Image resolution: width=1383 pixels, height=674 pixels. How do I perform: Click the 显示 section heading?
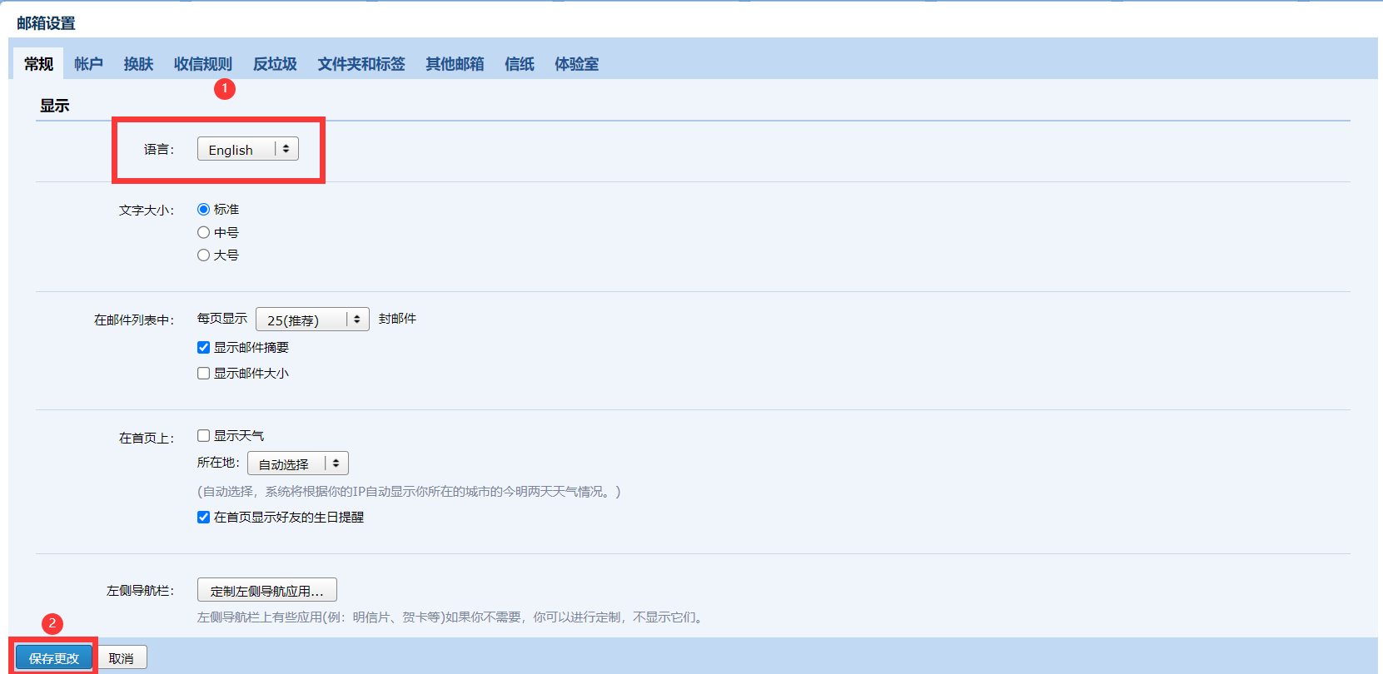click(55, 106)
